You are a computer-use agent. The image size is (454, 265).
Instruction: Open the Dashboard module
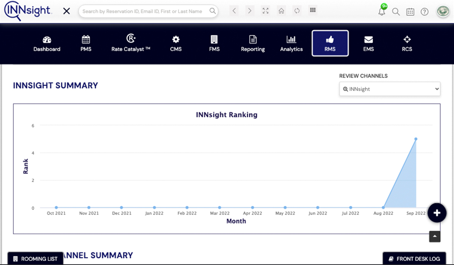tap(47, 44)
